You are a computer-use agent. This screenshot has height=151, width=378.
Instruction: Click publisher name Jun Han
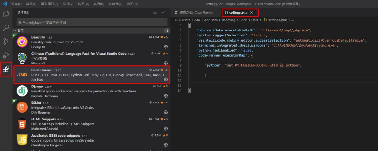pyautogui.click(x=38, y=80)
